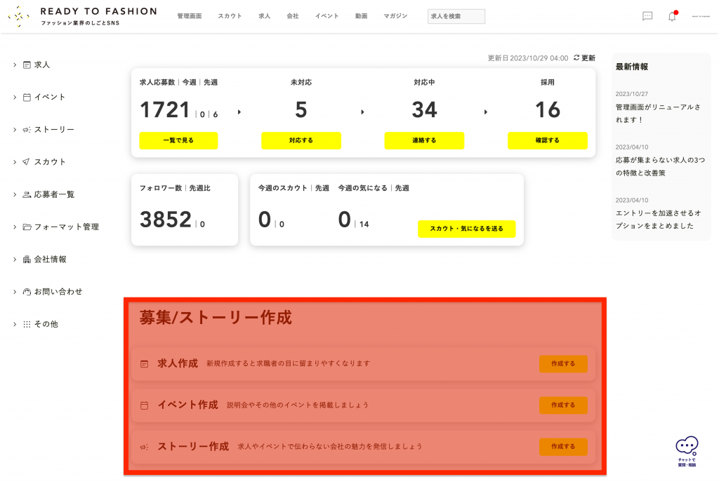The height and width of the screenshot is (484, 719).
Task: Click the 更新 refresh icon
Action: (577, 58)
